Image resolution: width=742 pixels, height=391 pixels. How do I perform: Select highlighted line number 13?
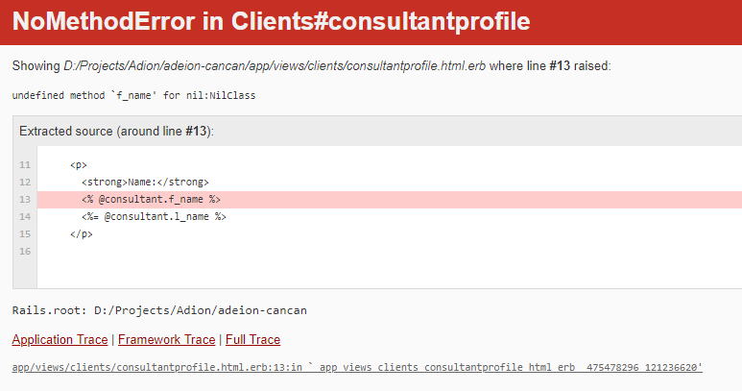24,200
